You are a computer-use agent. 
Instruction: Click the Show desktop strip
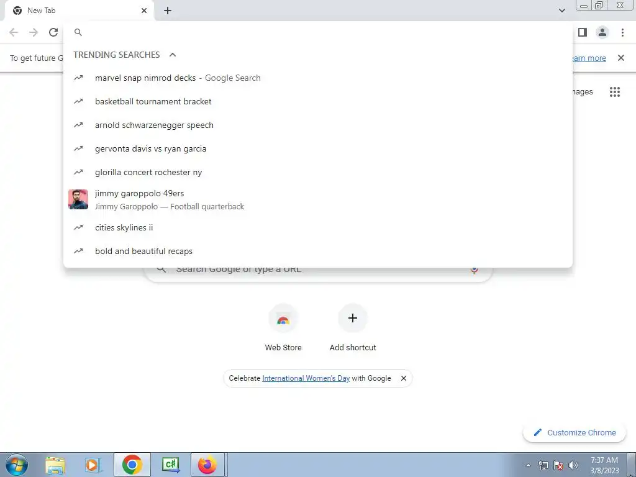(x=632, y=465)
